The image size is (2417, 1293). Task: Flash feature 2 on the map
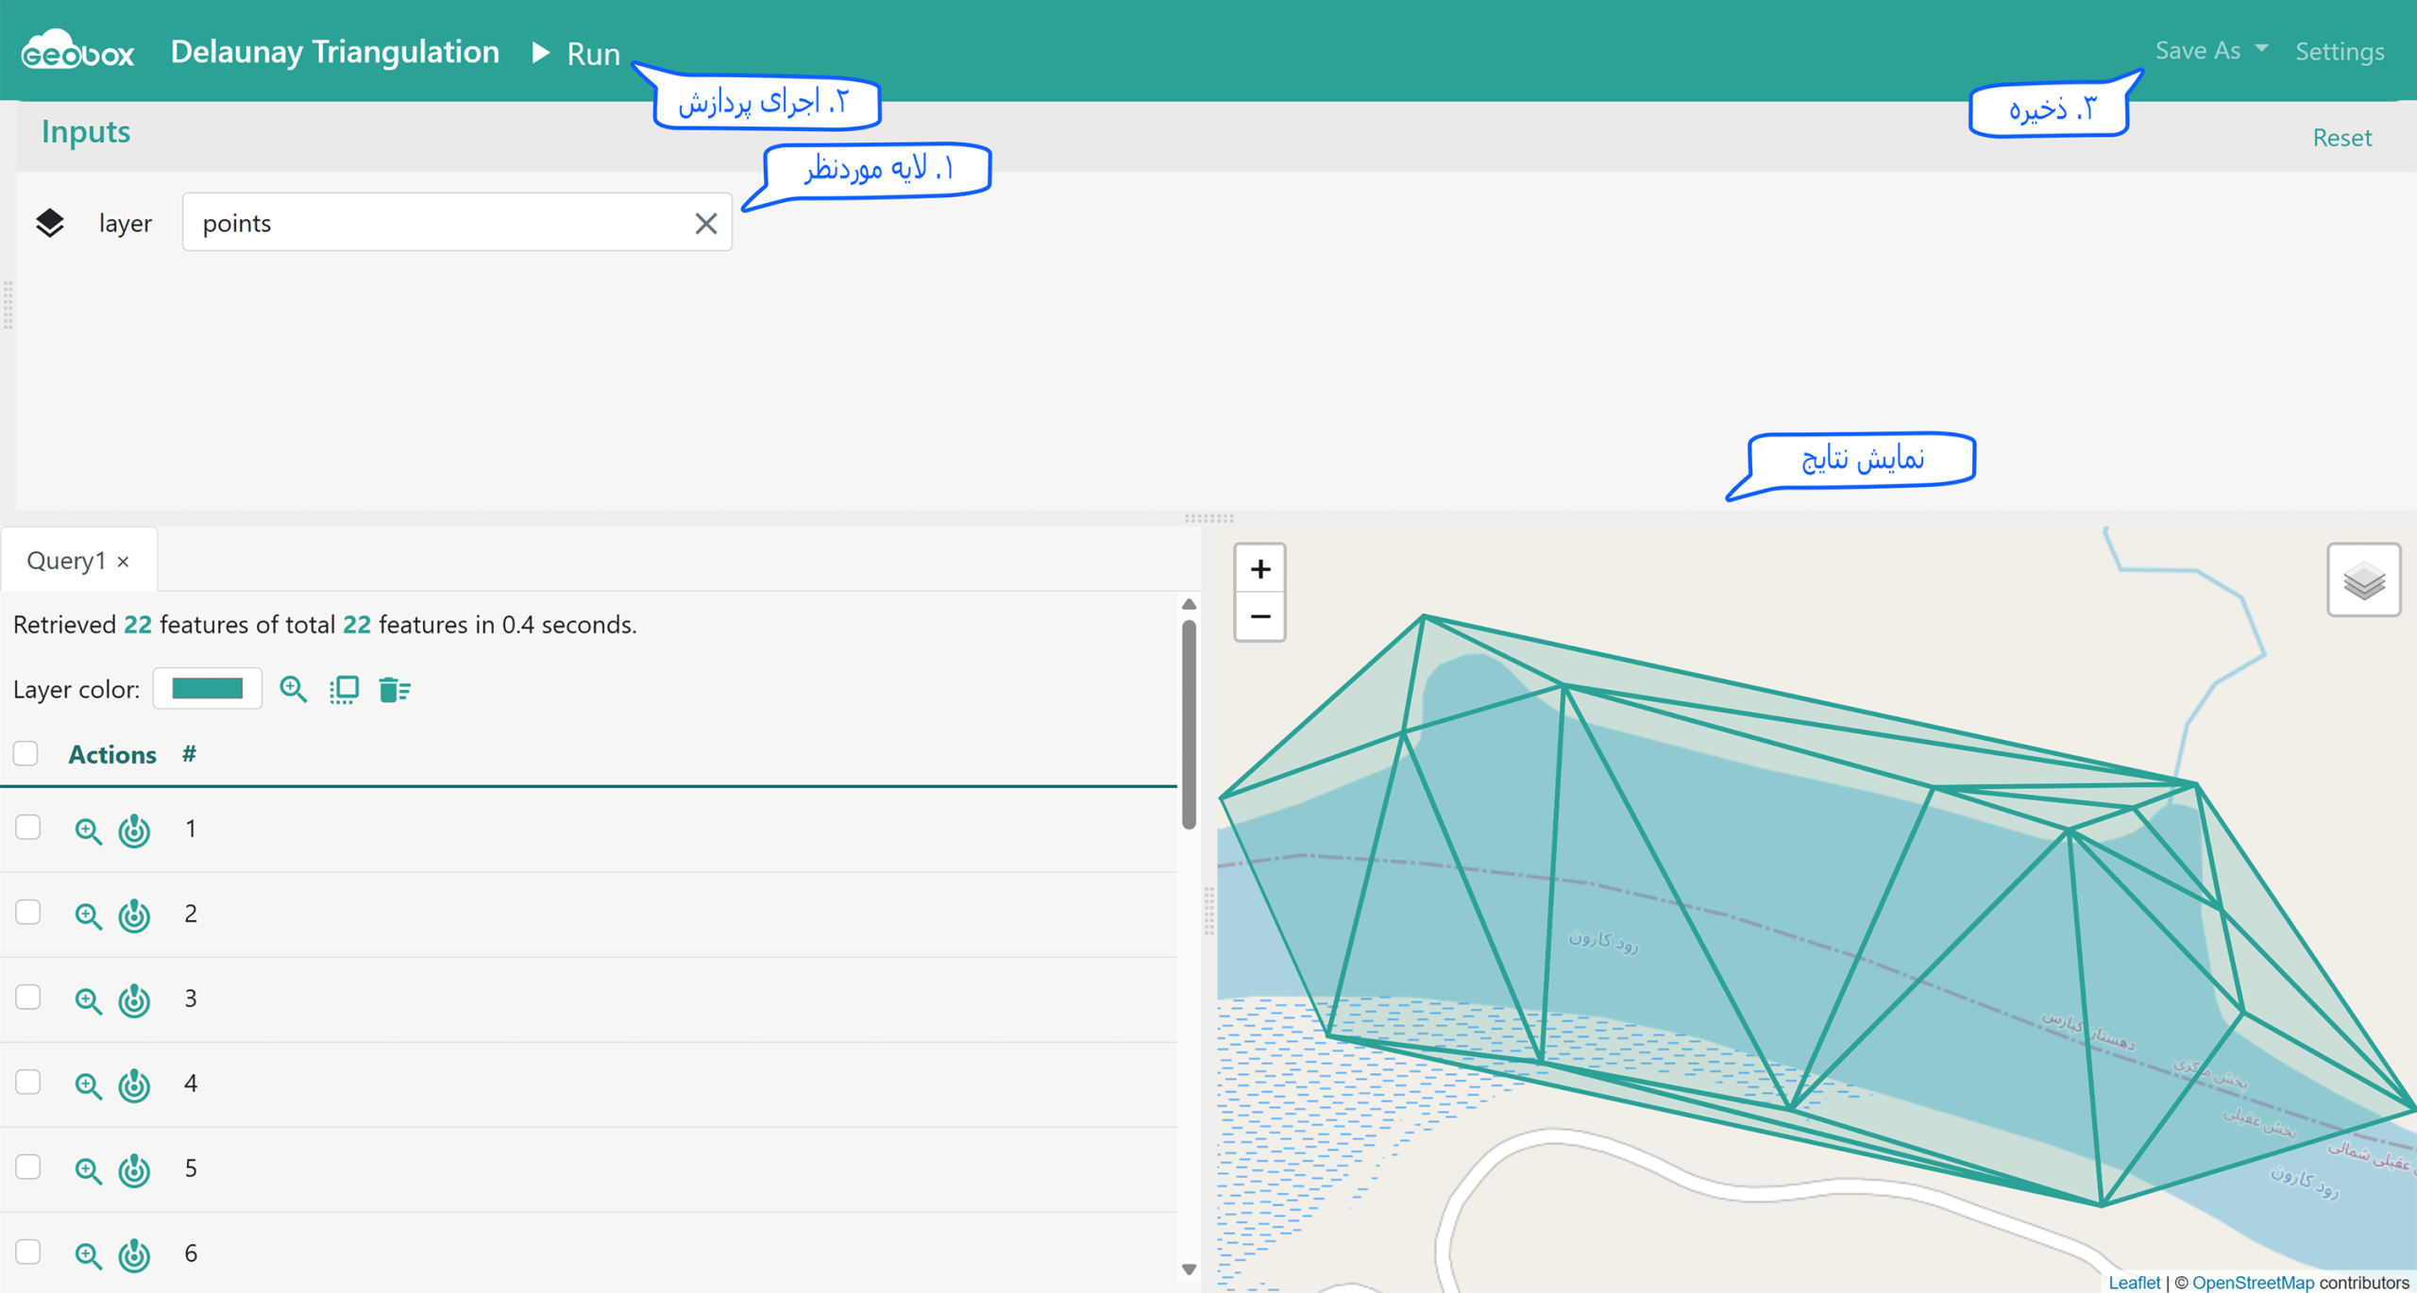click(134, 915)
